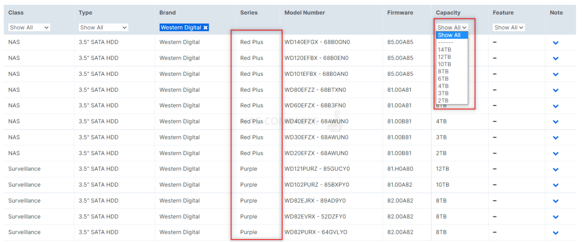Remove the Western Digital brand filter
The width and height of the screenshot is (584, 242).
pyautogui.click(x=205, y=28)
